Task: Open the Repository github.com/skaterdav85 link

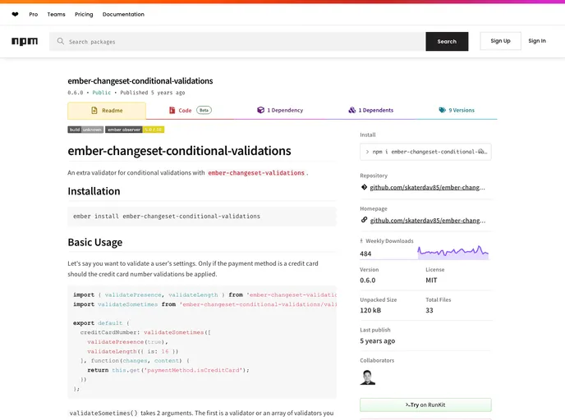Action: (427, 188)
